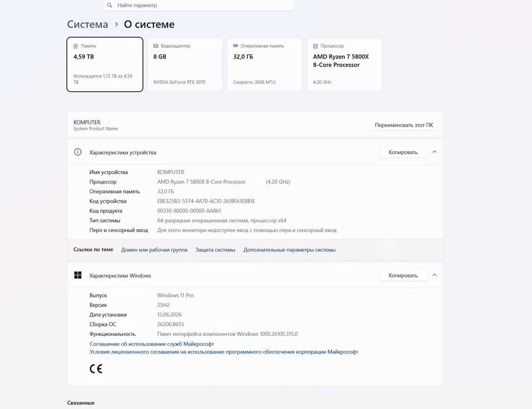Click the 'Связанные' section heading
The width and height of the screenshot is (532, 409).
tap(80, 403)
